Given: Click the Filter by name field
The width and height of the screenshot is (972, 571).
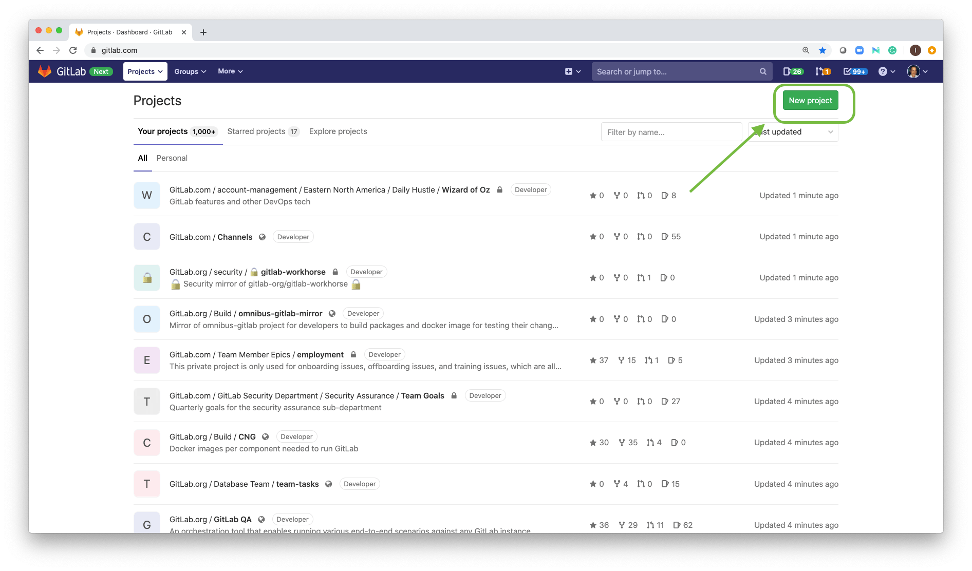Looking at the screenshot, I should 671,132.
